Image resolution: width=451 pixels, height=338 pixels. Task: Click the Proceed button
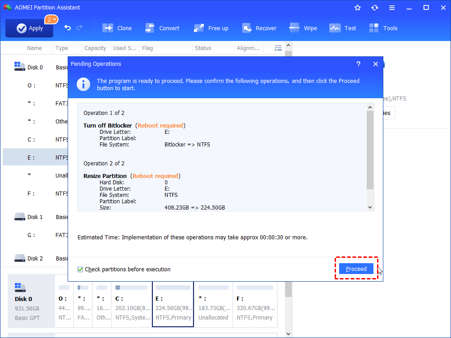(356, 269)
